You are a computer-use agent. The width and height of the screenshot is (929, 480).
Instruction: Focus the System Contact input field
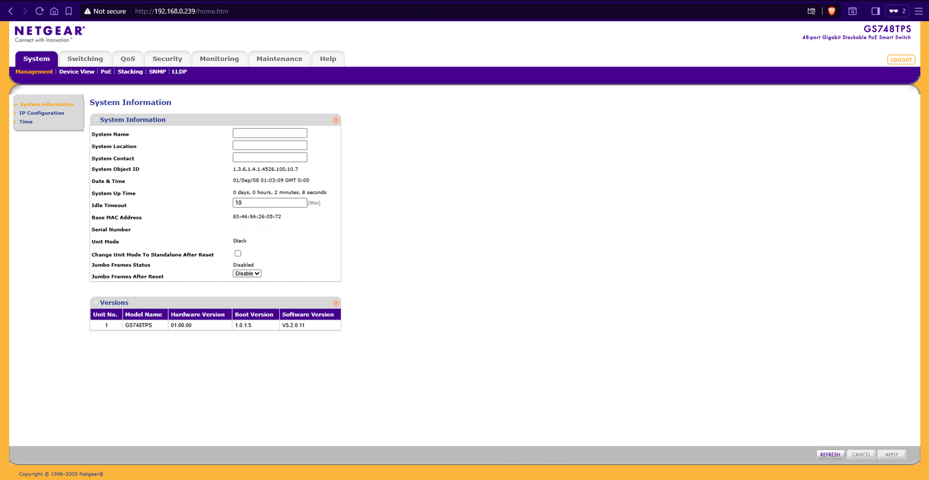[270, 158]
